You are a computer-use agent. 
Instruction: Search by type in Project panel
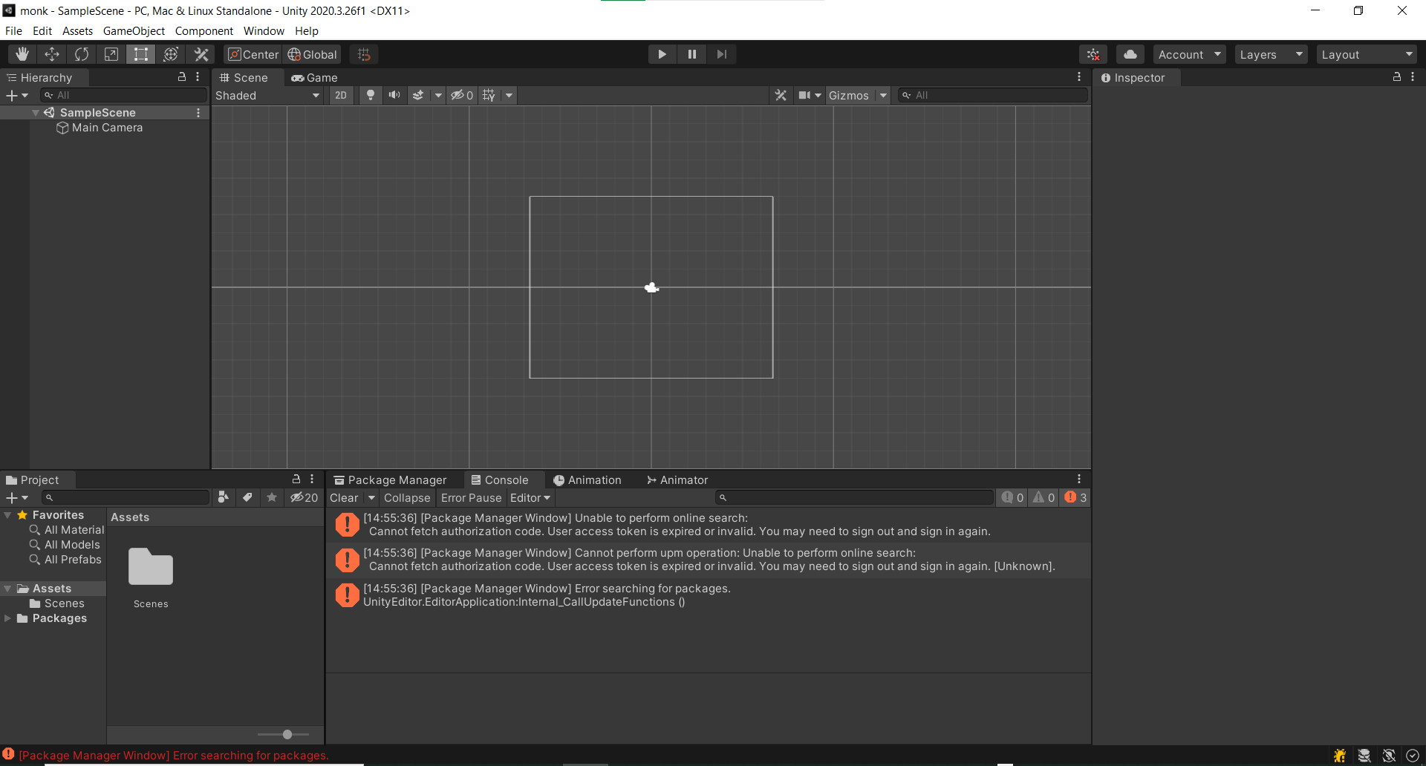point(223,498)
